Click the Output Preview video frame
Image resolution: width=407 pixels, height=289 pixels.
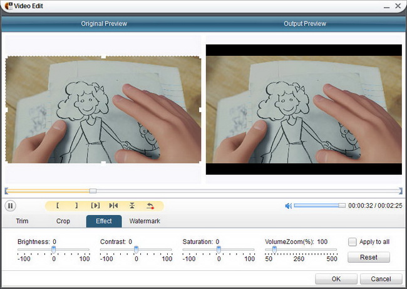click(x=304, y=110)
